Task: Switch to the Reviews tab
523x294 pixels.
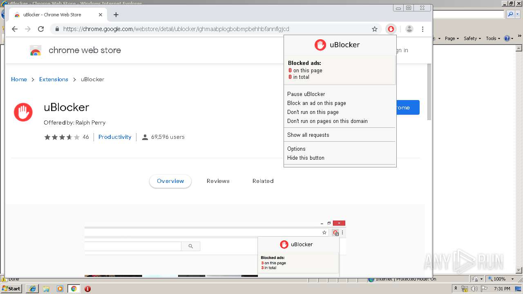Action: coord(218,181)
